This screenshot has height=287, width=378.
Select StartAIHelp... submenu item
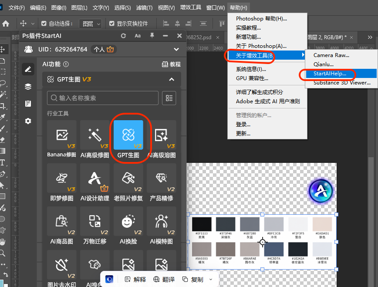(x=341, y=74)
